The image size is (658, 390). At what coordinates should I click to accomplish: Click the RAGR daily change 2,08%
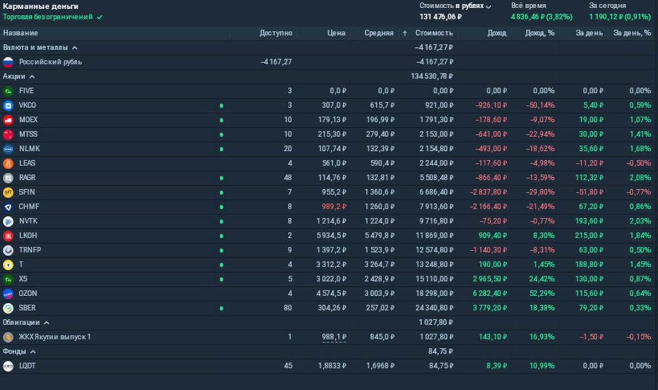pyautogui.click(x=642, y=178)
